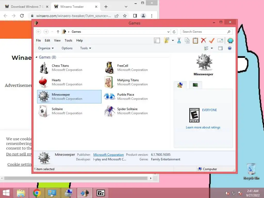This screenshot has height=198, width=264.
Task: Switch to Winaero Tweaker Chrome tab
Action: tap(76, 7)
